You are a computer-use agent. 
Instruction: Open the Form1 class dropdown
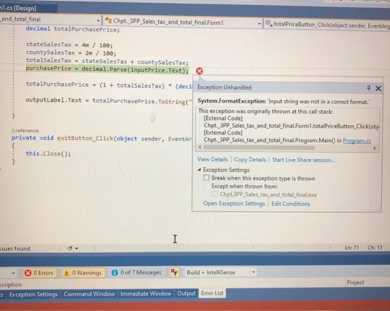coord(183,22)
